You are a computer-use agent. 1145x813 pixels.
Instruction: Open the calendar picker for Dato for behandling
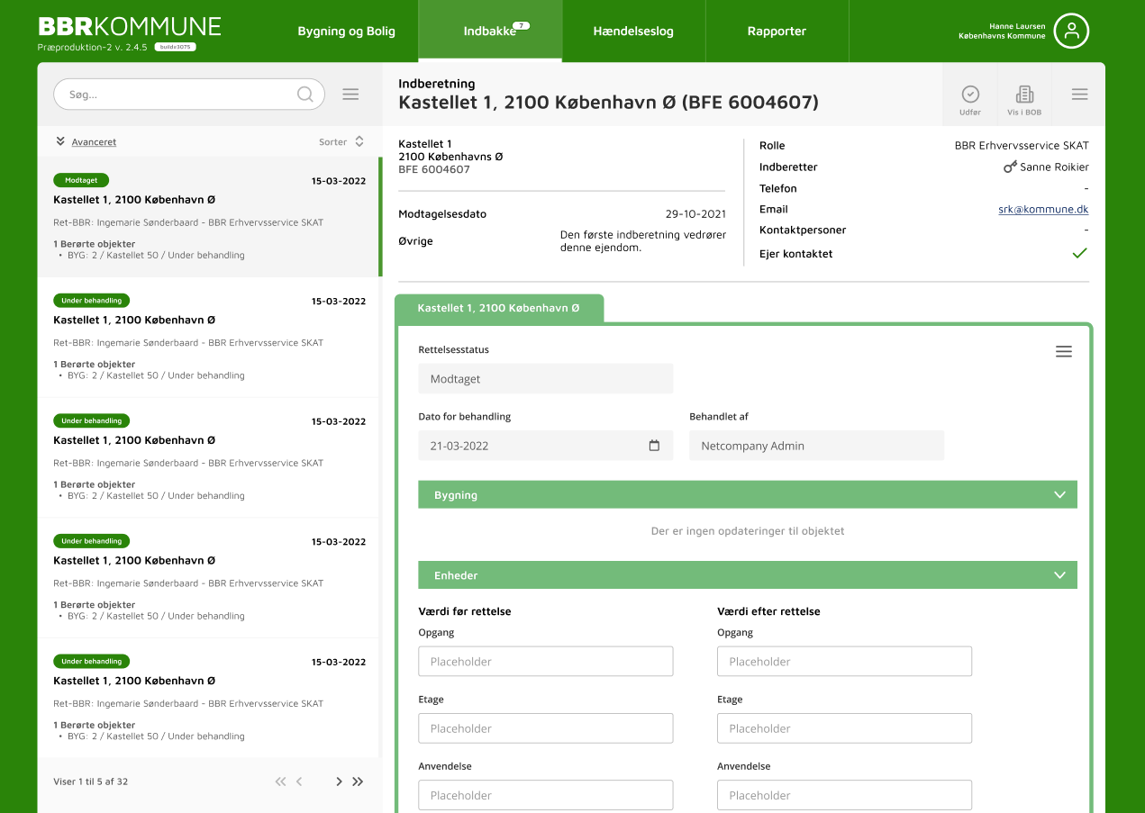pyautogui.click(x=654, y=446)
